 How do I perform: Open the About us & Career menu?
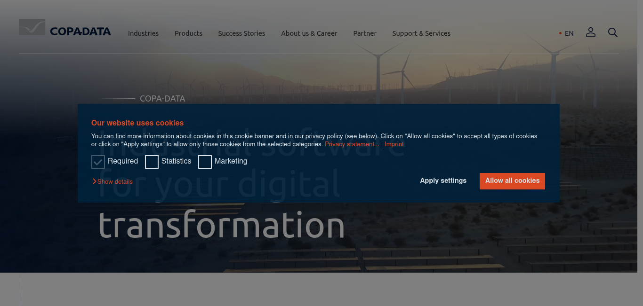(x=309, y=33)
